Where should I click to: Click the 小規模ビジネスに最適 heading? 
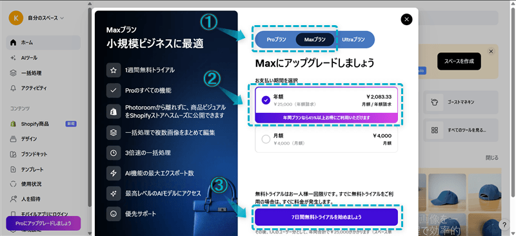155,44
